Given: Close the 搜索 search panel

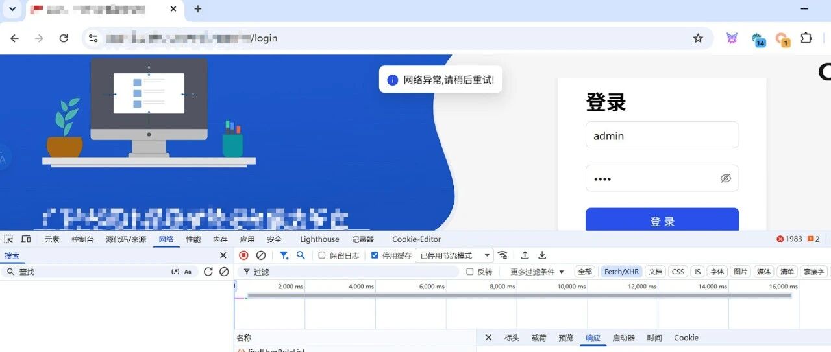Looking at the screenshot, I should (x=223, y=255).
